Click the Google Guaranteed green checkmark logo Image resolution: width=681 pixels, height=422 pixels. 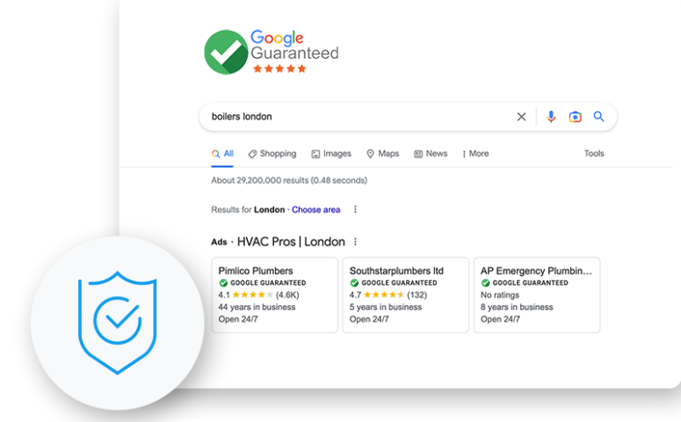coord(226,52)
